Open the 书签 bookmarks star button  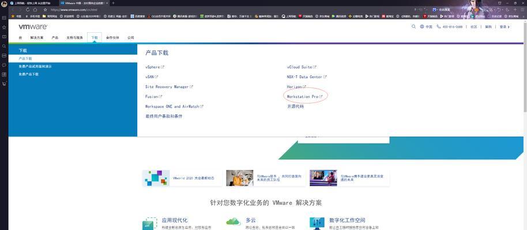[x=16, y=16]
